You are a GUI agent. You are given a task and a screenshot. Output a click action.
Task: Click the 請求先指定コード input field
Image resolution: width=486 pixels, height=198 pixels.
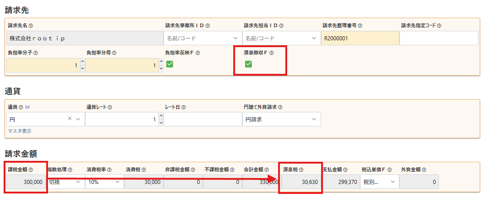point(438,39)
